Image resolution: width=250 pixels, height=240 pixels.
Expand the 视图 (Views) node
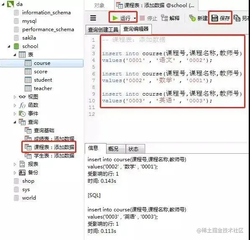[15, 97]
